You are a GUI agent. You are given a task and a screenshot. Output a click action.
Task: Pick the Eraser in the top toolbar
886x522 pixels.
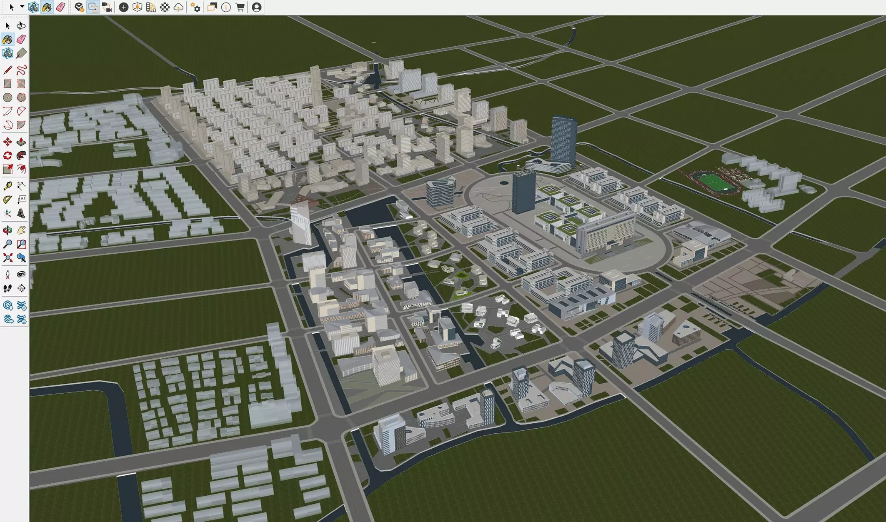pyautogui.click(x=60, y=7)
